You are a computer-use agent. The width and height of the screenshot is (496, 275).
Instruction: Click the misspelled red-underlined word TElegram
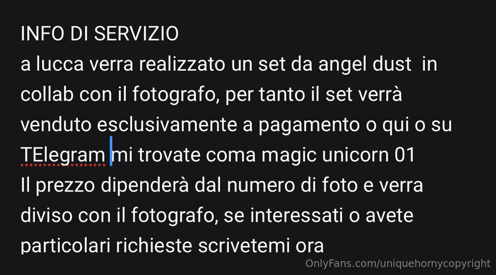pyautogui.click(x=62, y=155)
